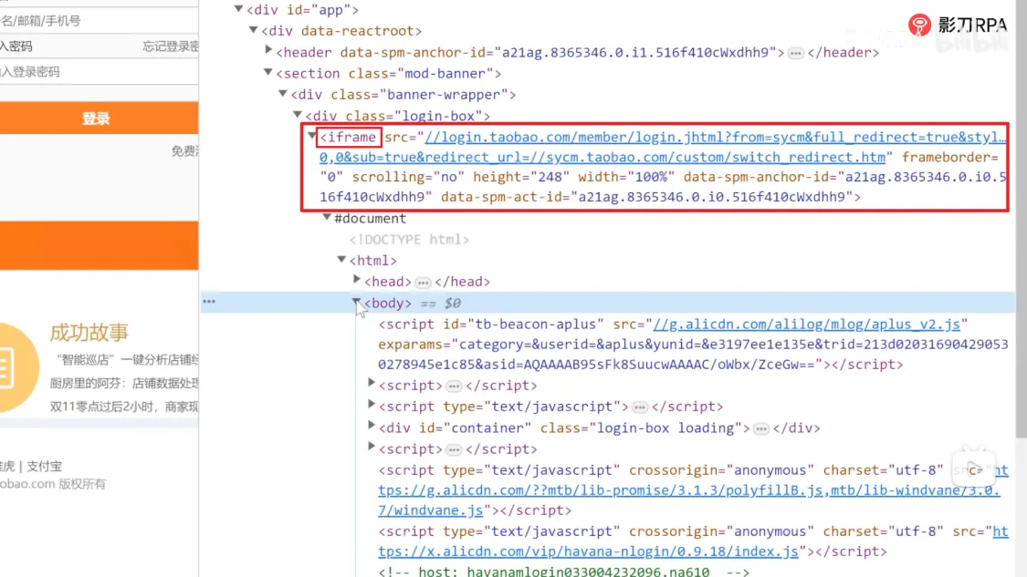Collapse the html element node
Viewport: 1027px width, 577px height.
(x=342, y=259)
